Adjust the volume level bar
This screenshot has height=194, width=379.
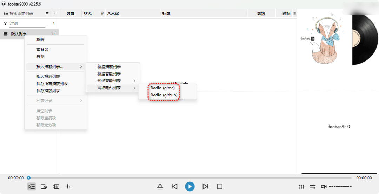click(340, 187)
